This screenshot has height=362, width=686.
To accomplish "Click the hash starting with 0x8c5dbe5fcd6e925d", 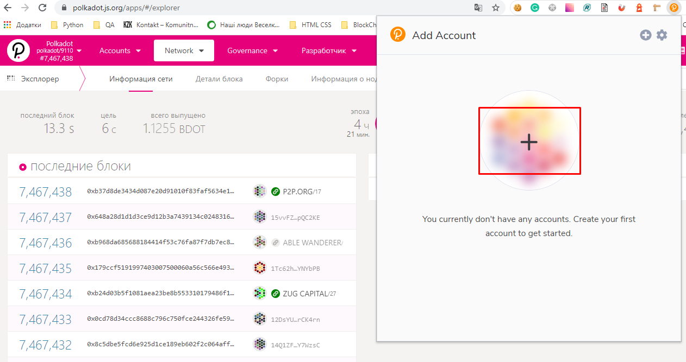I will (x=161, y=345).
